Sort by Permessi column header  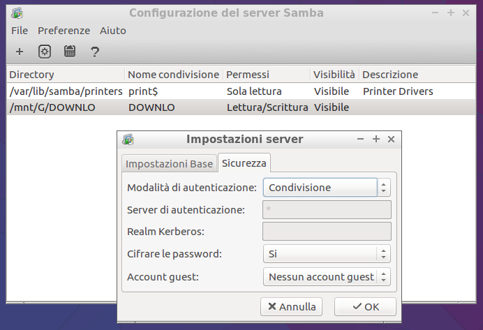(267, 75)
